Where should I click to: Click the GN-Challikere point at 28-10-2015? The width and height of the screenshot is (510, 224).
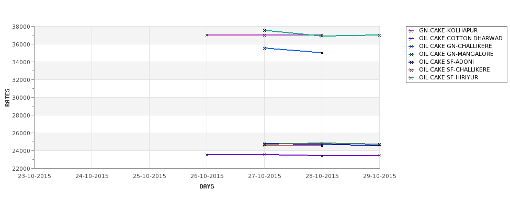tap(322, 53)
